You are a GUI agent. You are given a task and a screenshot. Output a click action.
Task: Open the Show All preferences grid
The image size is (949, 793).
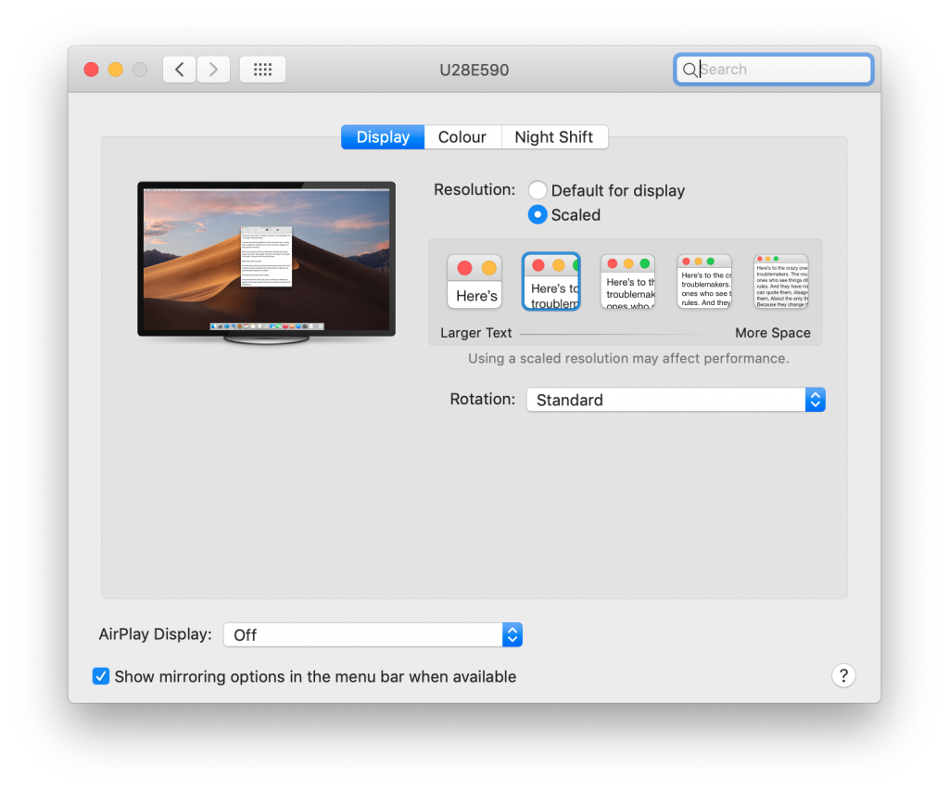262,70
